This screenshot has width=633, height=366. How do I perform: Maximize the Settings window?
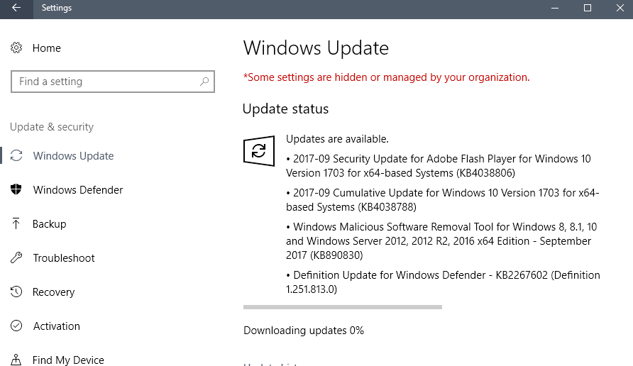coord(588,8)
